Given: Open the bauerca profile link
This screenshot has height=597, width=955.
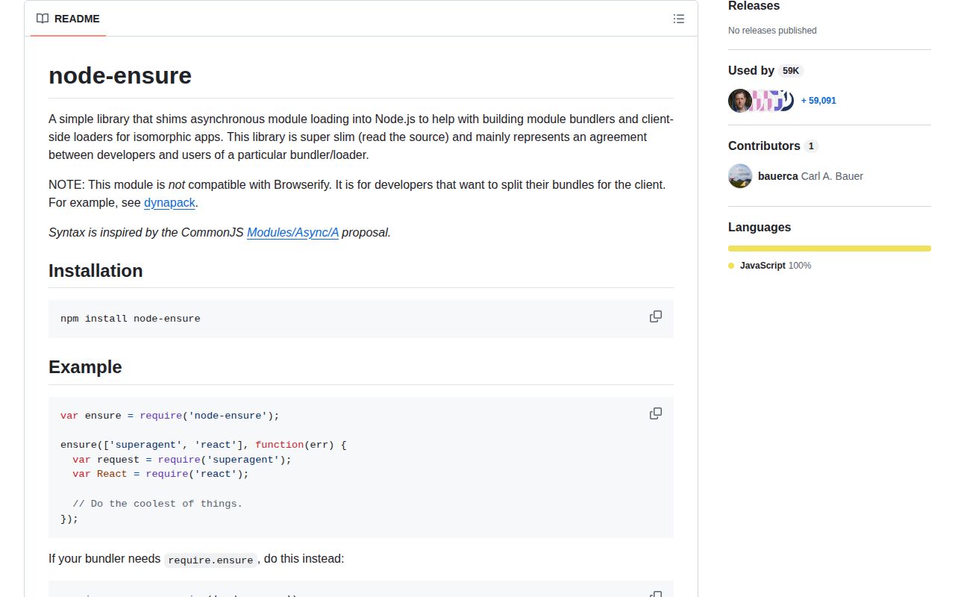Looking at the screenshot, I should [x=777, y=176].
